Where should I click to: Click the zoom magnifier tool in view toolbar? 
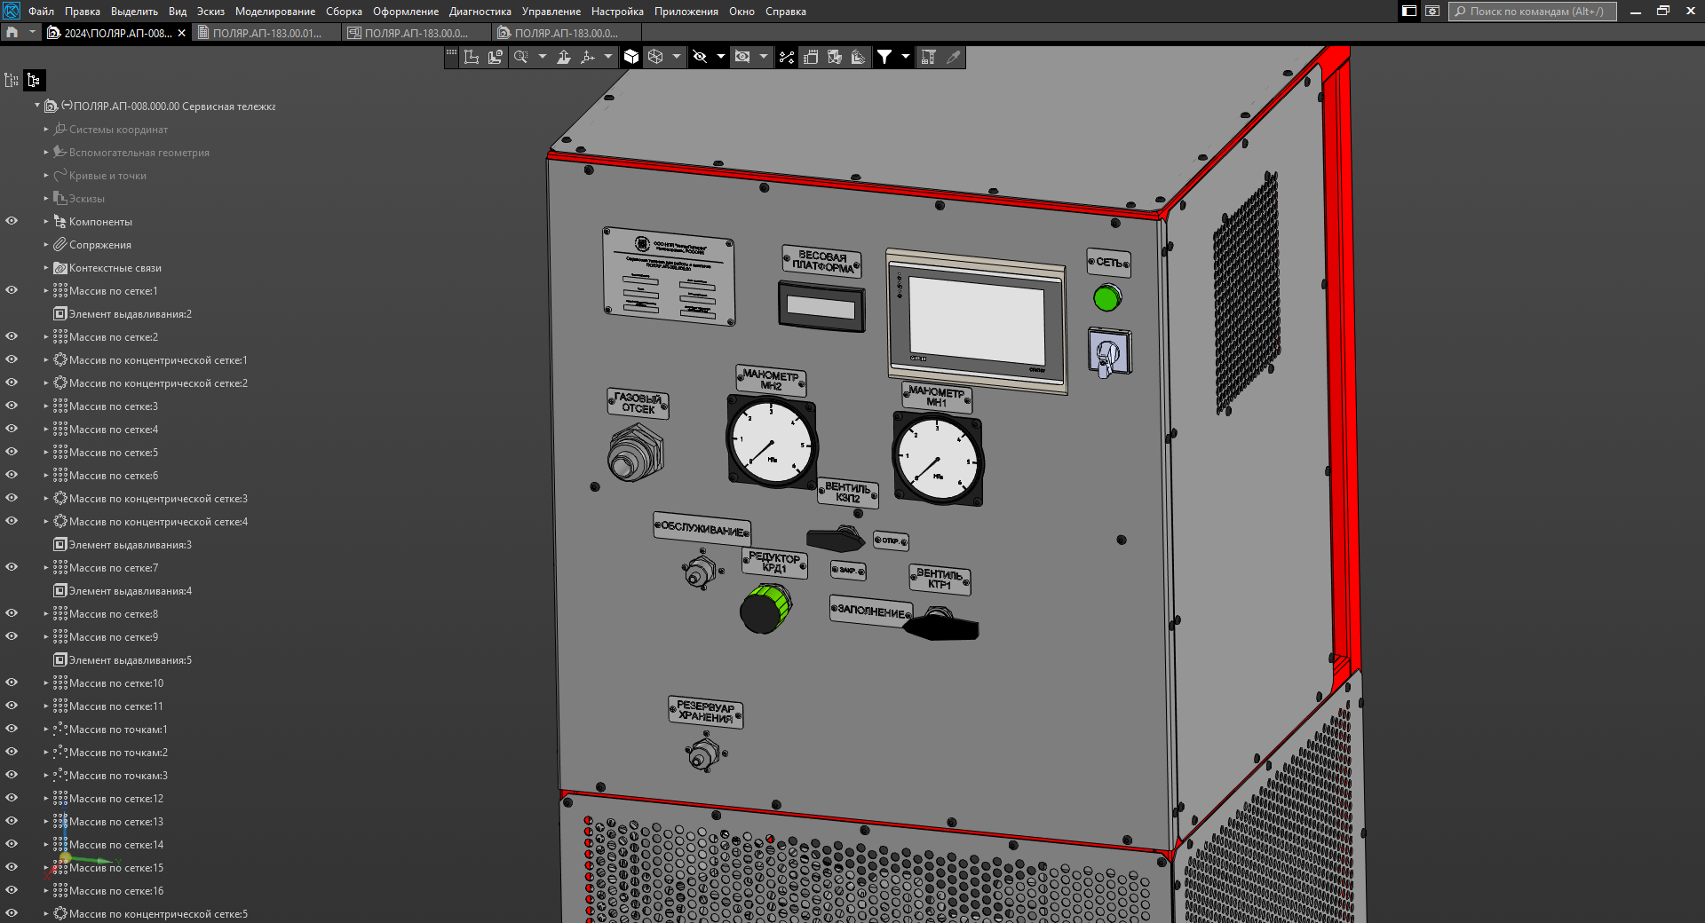(521, 57)
